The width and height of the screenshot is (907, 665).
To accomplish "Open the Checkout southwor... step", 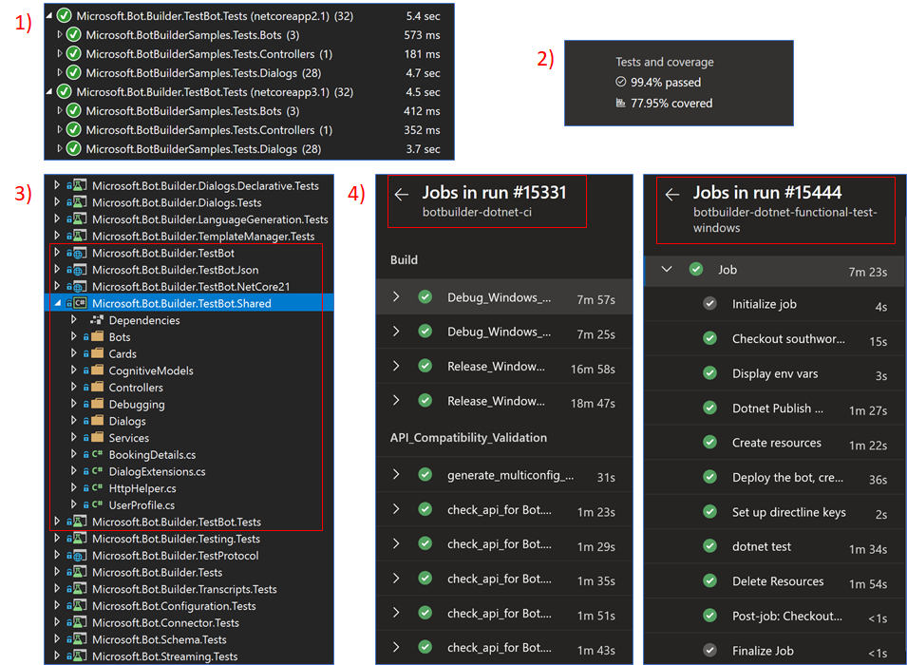I will pos(774,339).
